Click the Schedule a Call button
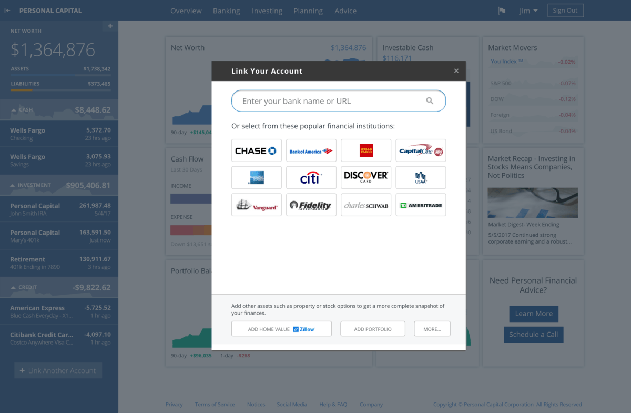The image size is (631, 413). [534, 335]
